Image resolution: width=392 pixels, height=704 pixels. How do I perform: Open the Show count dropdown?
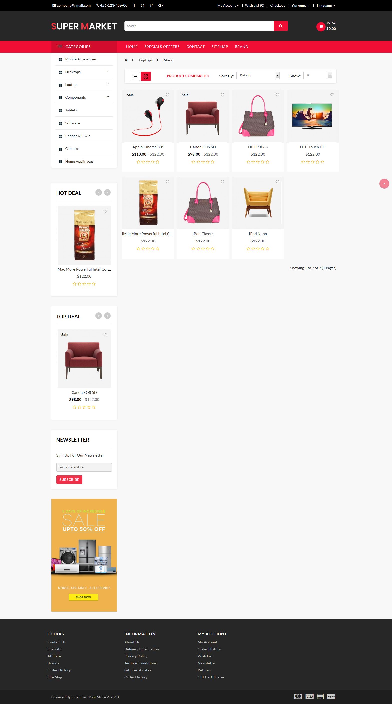318,75
